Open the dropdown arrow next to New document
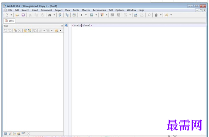This screenshot has width=209, height=137. click(x=11, y=15)
